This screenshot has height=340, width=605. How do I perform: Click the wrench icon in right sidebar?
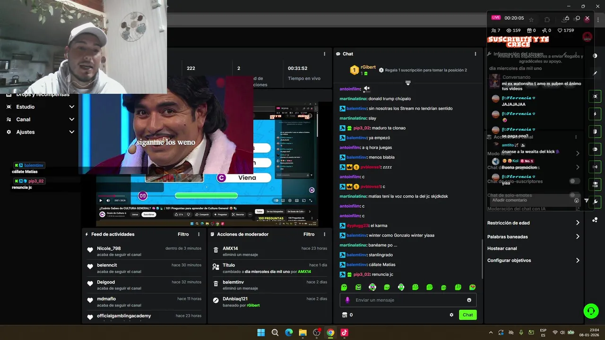coord(595,202)
